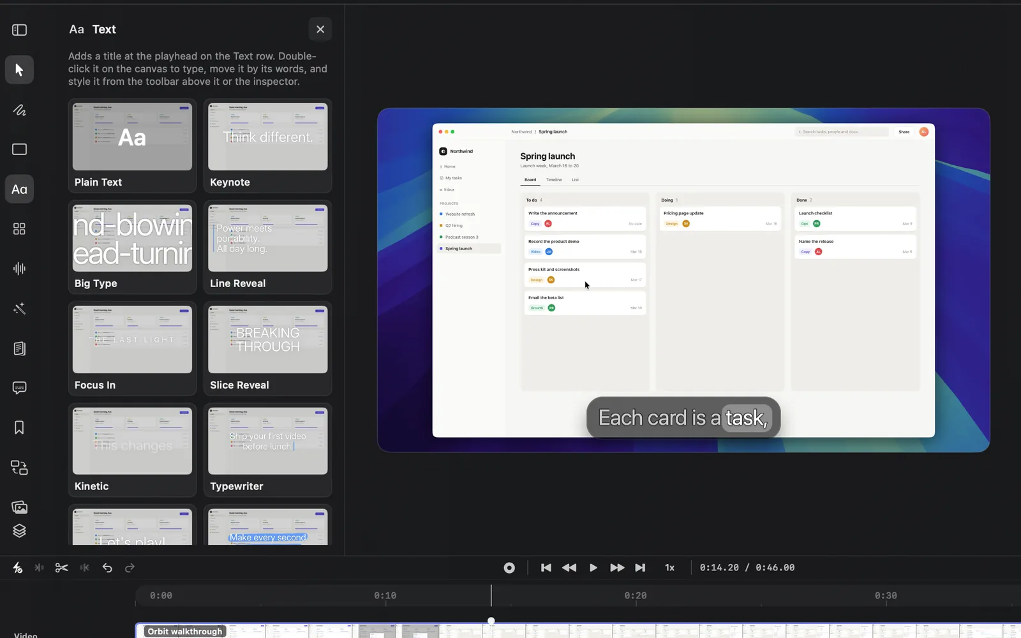The width and height of the screenshot is (1021, 638).
Task: Click the record button
Action: click(x=509, y=568)
